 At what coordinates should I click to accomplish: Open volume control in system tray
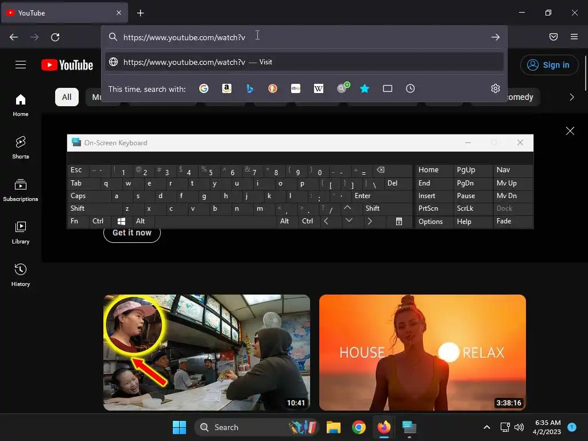(x=519, y=427)
